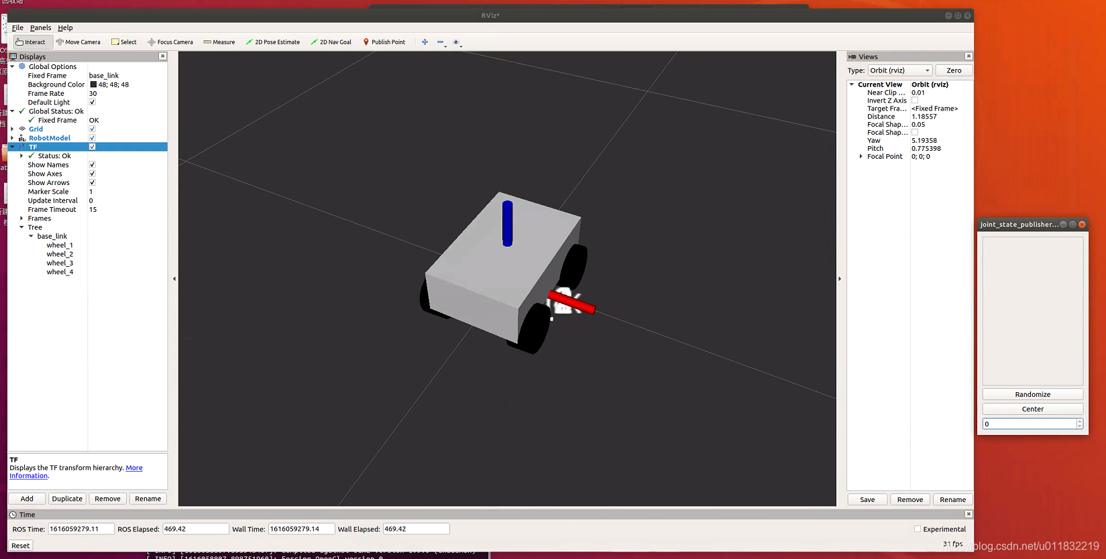Open the Help menu
The image size is (1106, 559).
pos(65,27)
